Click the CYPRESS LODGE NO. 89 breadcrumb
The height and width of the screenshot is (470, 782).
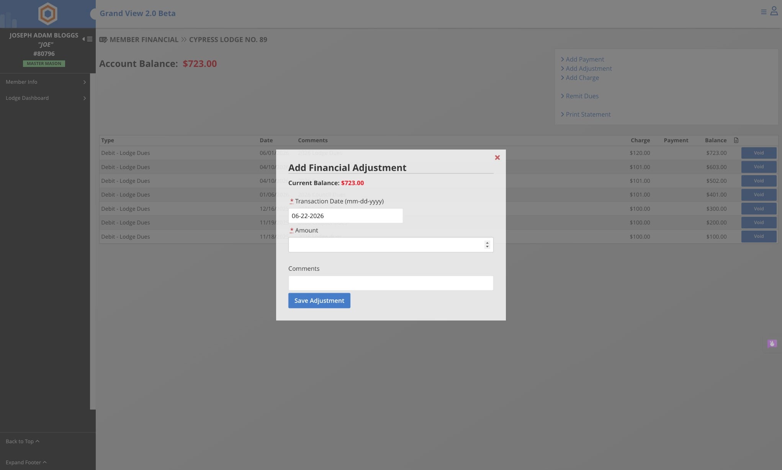[x=228, y=40]
